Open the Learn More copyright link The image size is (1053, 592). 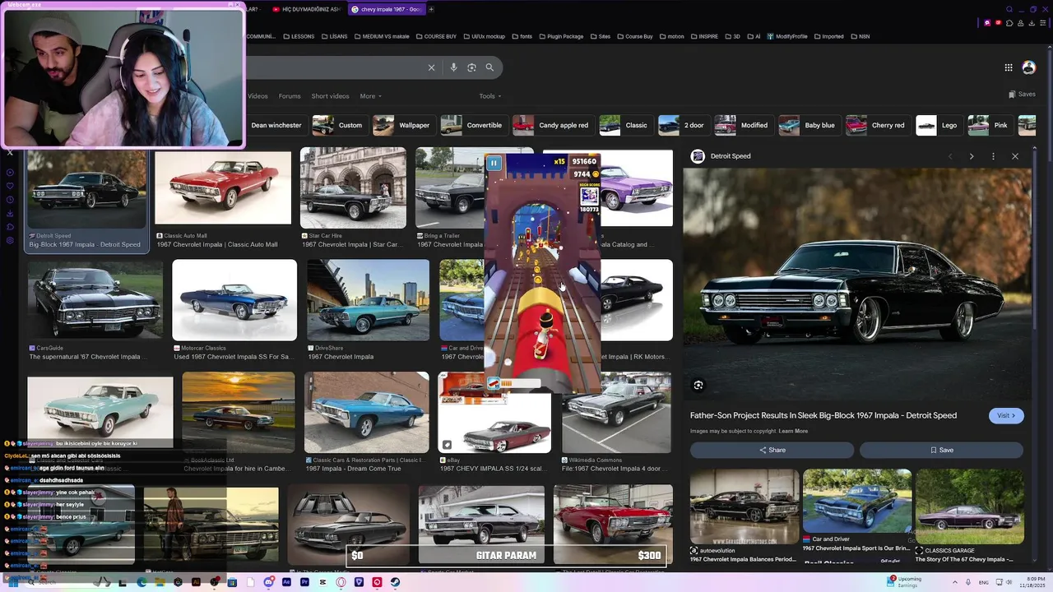click(793, 431)
